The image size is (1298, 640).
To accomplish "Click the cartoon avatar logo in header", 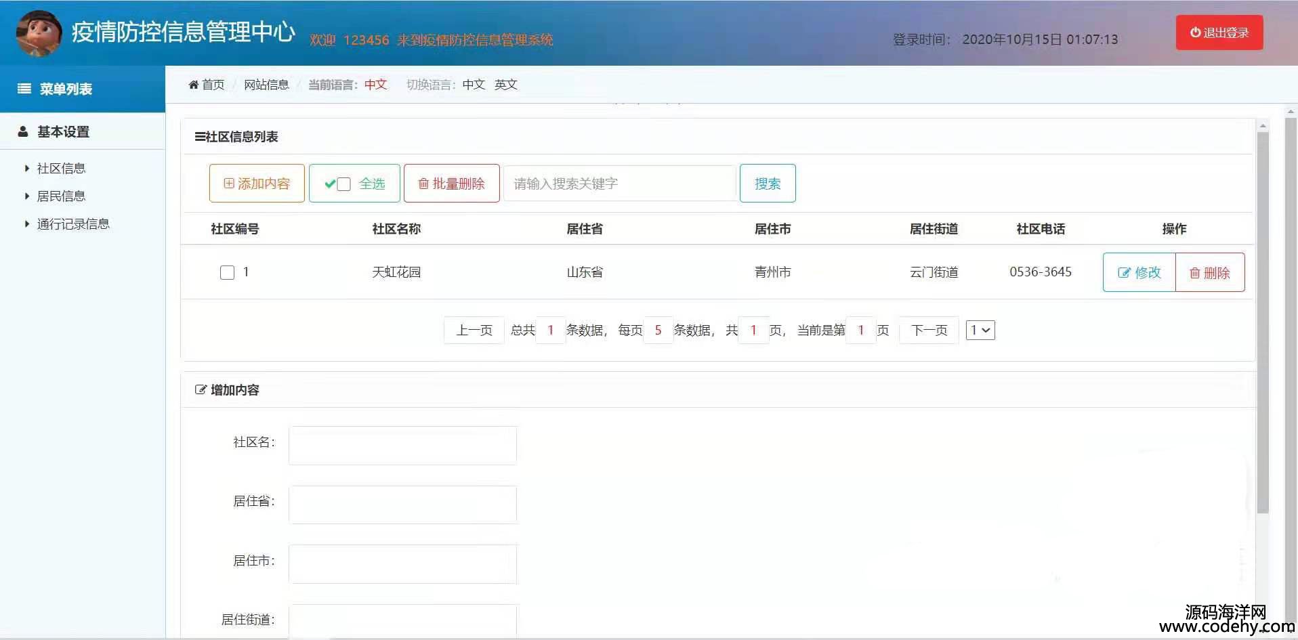I will tap(39, 33).
